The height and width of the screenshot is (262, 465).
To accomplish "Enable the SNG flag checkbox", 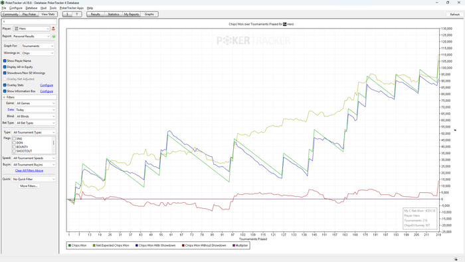I will click(14, 139).
